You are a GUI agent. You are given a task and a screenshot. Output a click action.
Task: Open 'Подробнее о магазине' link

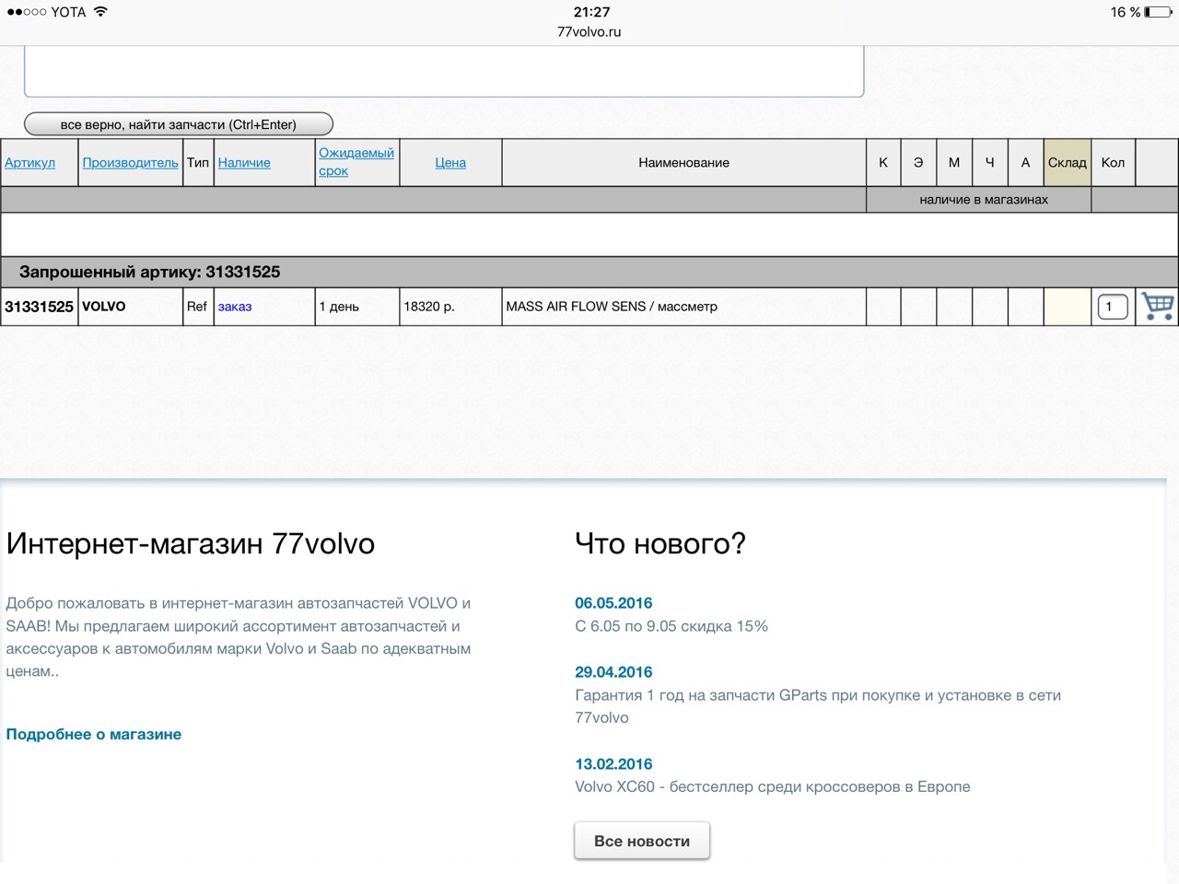tap(94, 734)
